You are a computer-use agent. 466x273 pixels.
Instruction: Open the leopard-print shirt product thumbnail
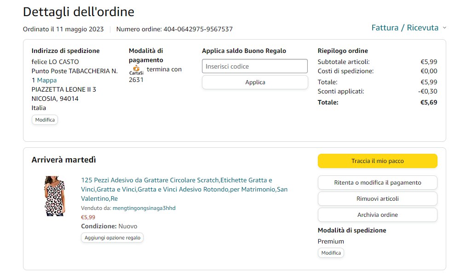coord(55,196)
